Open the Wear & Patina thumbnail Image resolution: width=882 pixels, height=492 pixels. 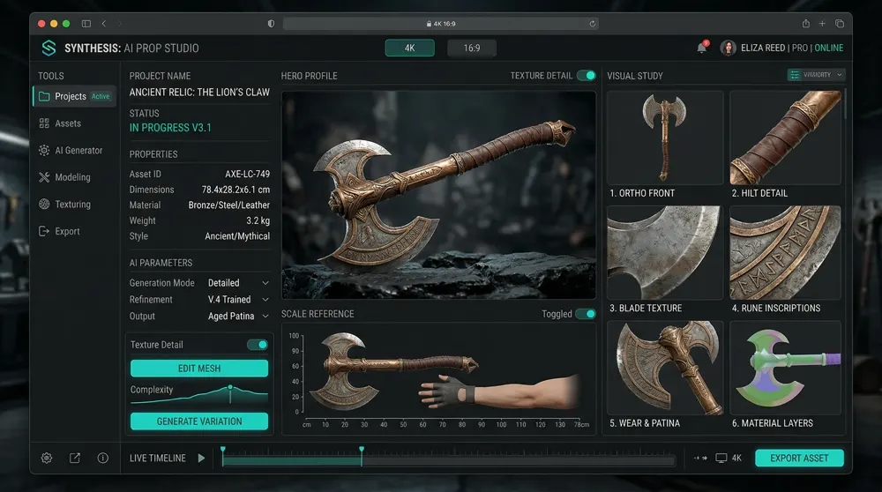coord(665,368)
